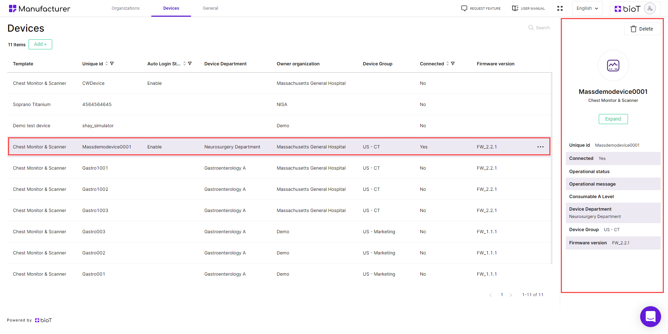The width and height of the screenshot is (668, 334).
Task: Click the device monitor icon in details panel
Action: point(613,65)
